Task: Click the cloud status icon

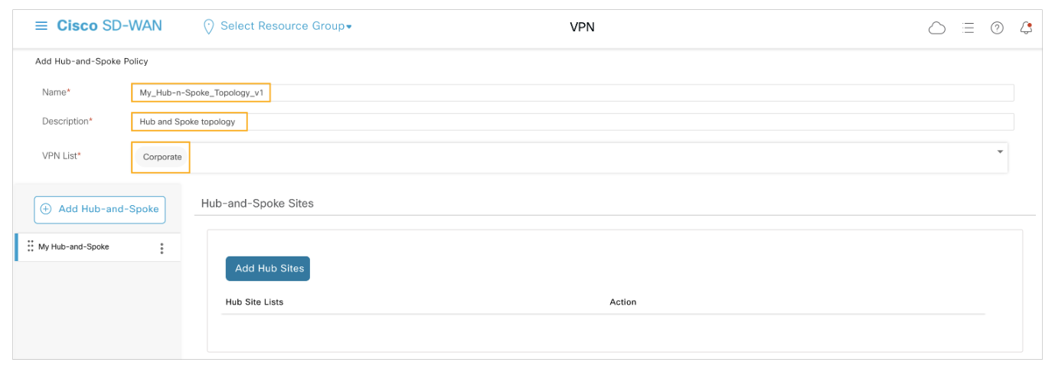Action: coord(936,28)
